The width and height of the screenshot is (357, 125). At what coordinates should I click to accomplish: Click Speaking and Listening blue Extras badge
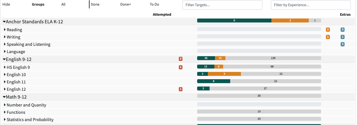coord(343,44)
